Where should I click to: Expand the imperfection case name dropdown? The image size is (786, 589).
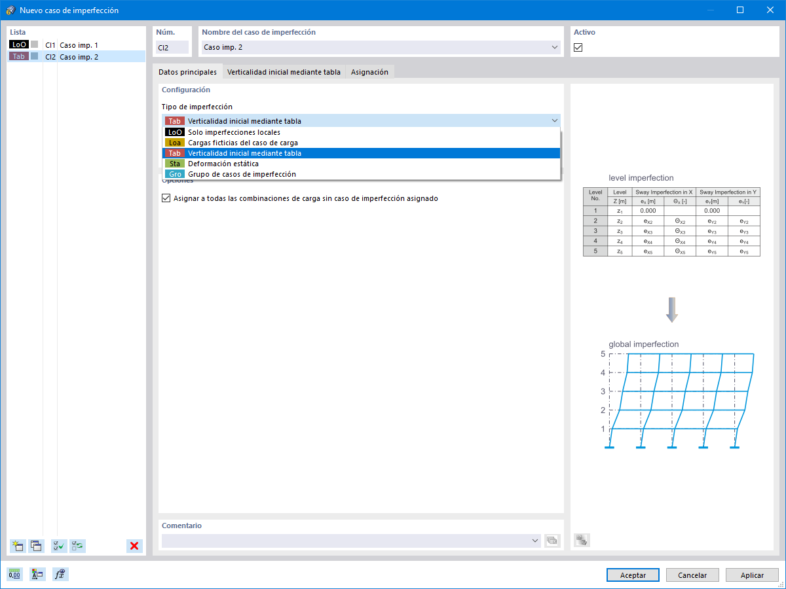click(x=555, y=47)
